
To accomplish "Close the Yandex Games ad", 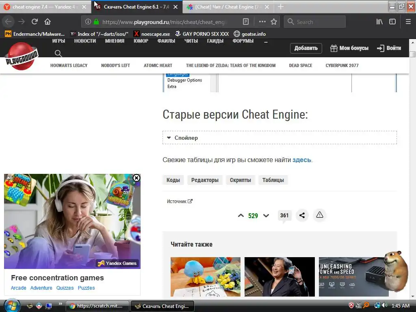I will point(136,178).
